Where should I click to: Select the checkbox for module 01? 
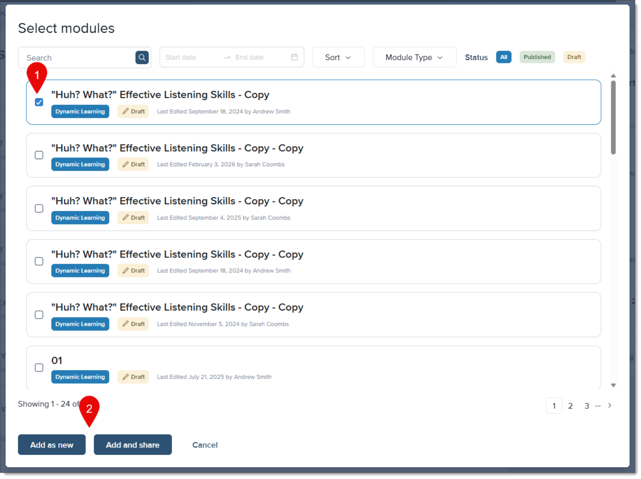tap(39, 368)
